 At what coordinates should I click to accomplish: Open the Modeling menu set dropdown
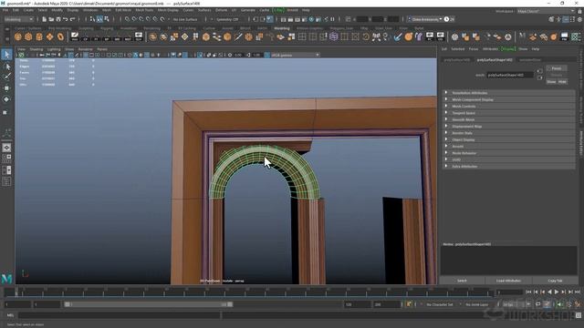pyautogui.click(x=18, y=19)
